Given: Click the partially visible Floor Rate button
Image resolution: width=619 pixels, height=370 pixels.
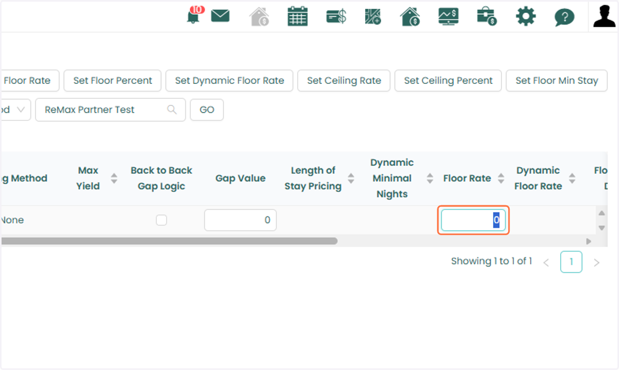Looking at the screenshot, I should click(x=29, y=81).
